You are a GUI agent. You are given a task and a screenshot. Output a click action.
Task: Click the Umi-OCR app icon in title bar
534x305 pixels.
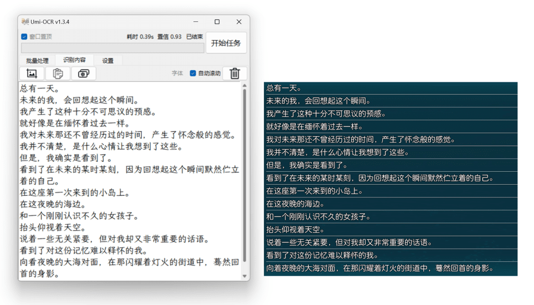point(26,21)
